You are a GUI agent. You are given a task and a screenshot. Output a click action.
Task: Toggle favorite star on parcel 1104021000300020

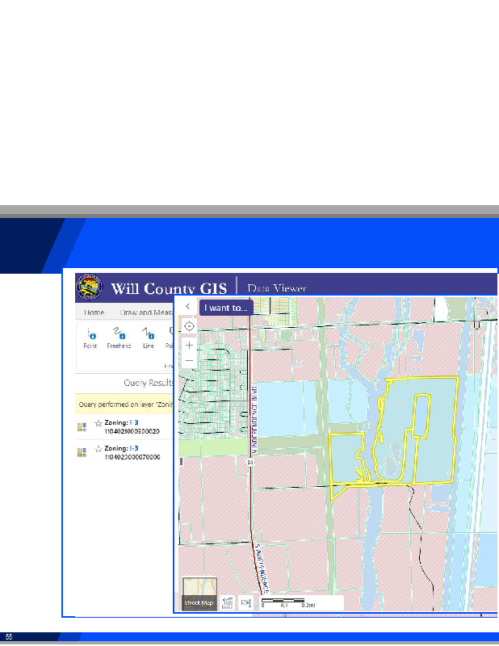coord(99,424)
